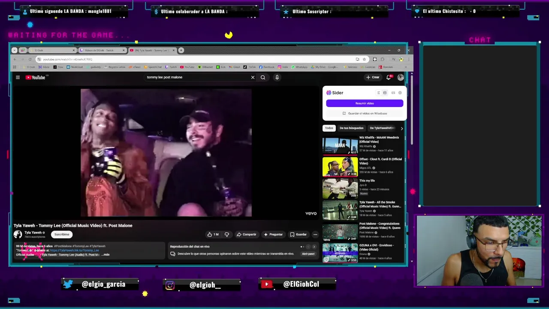549x309 pixels.
Task: Select the Todos filter chip
Action: [329, 128]
